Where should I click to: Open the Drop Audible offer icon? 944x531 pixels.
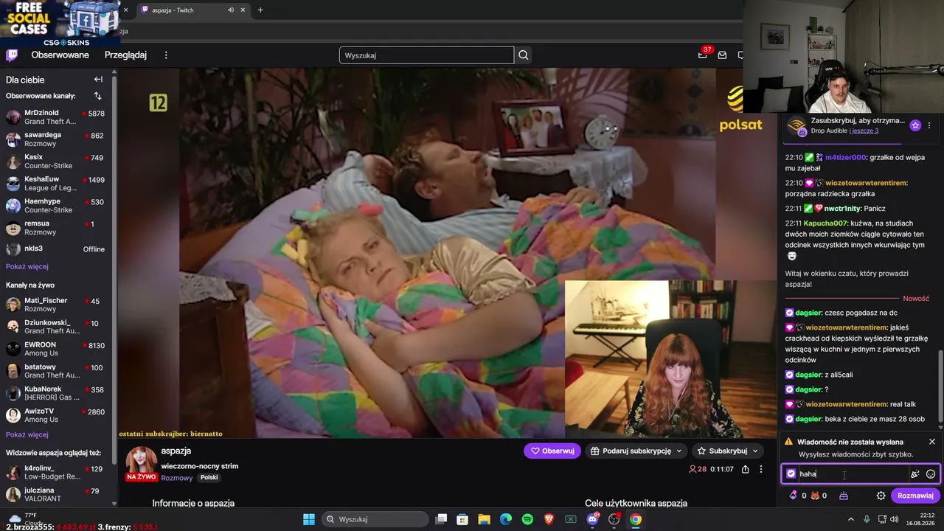coord(796,125)
